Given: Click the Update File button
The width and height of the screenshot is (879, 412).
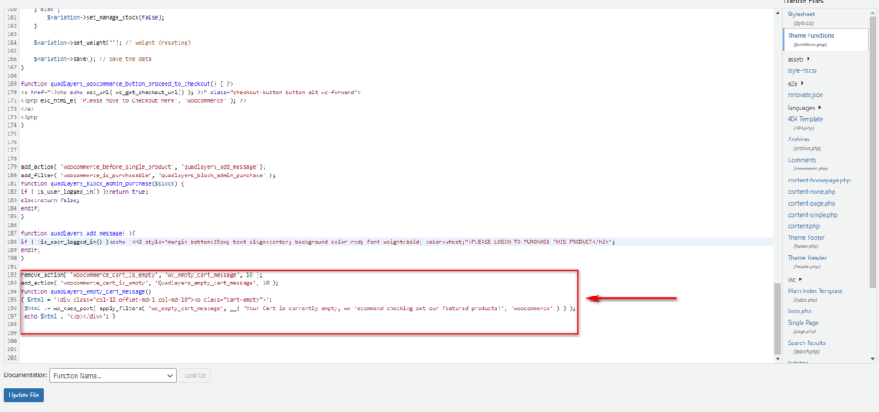Looking at the screenshot, I should pos(23,395).
